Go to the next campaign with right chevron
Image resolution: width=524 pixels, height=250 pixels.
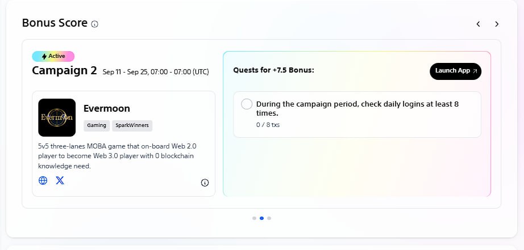pyautogui.click(x=497, y=24)
